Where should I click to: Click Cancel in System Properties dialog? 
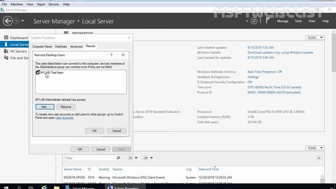[x=100, y=149]
